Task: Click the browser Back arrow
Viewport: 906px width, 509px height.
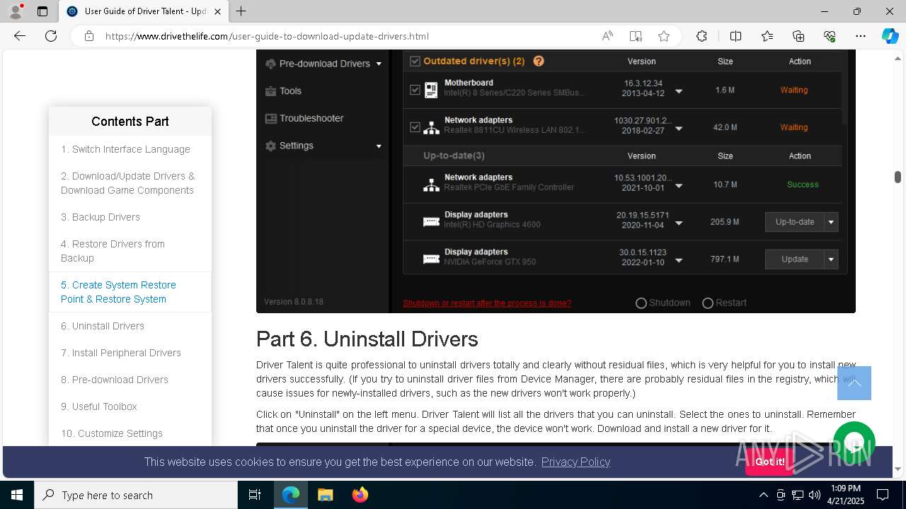Action: [20, 36]
